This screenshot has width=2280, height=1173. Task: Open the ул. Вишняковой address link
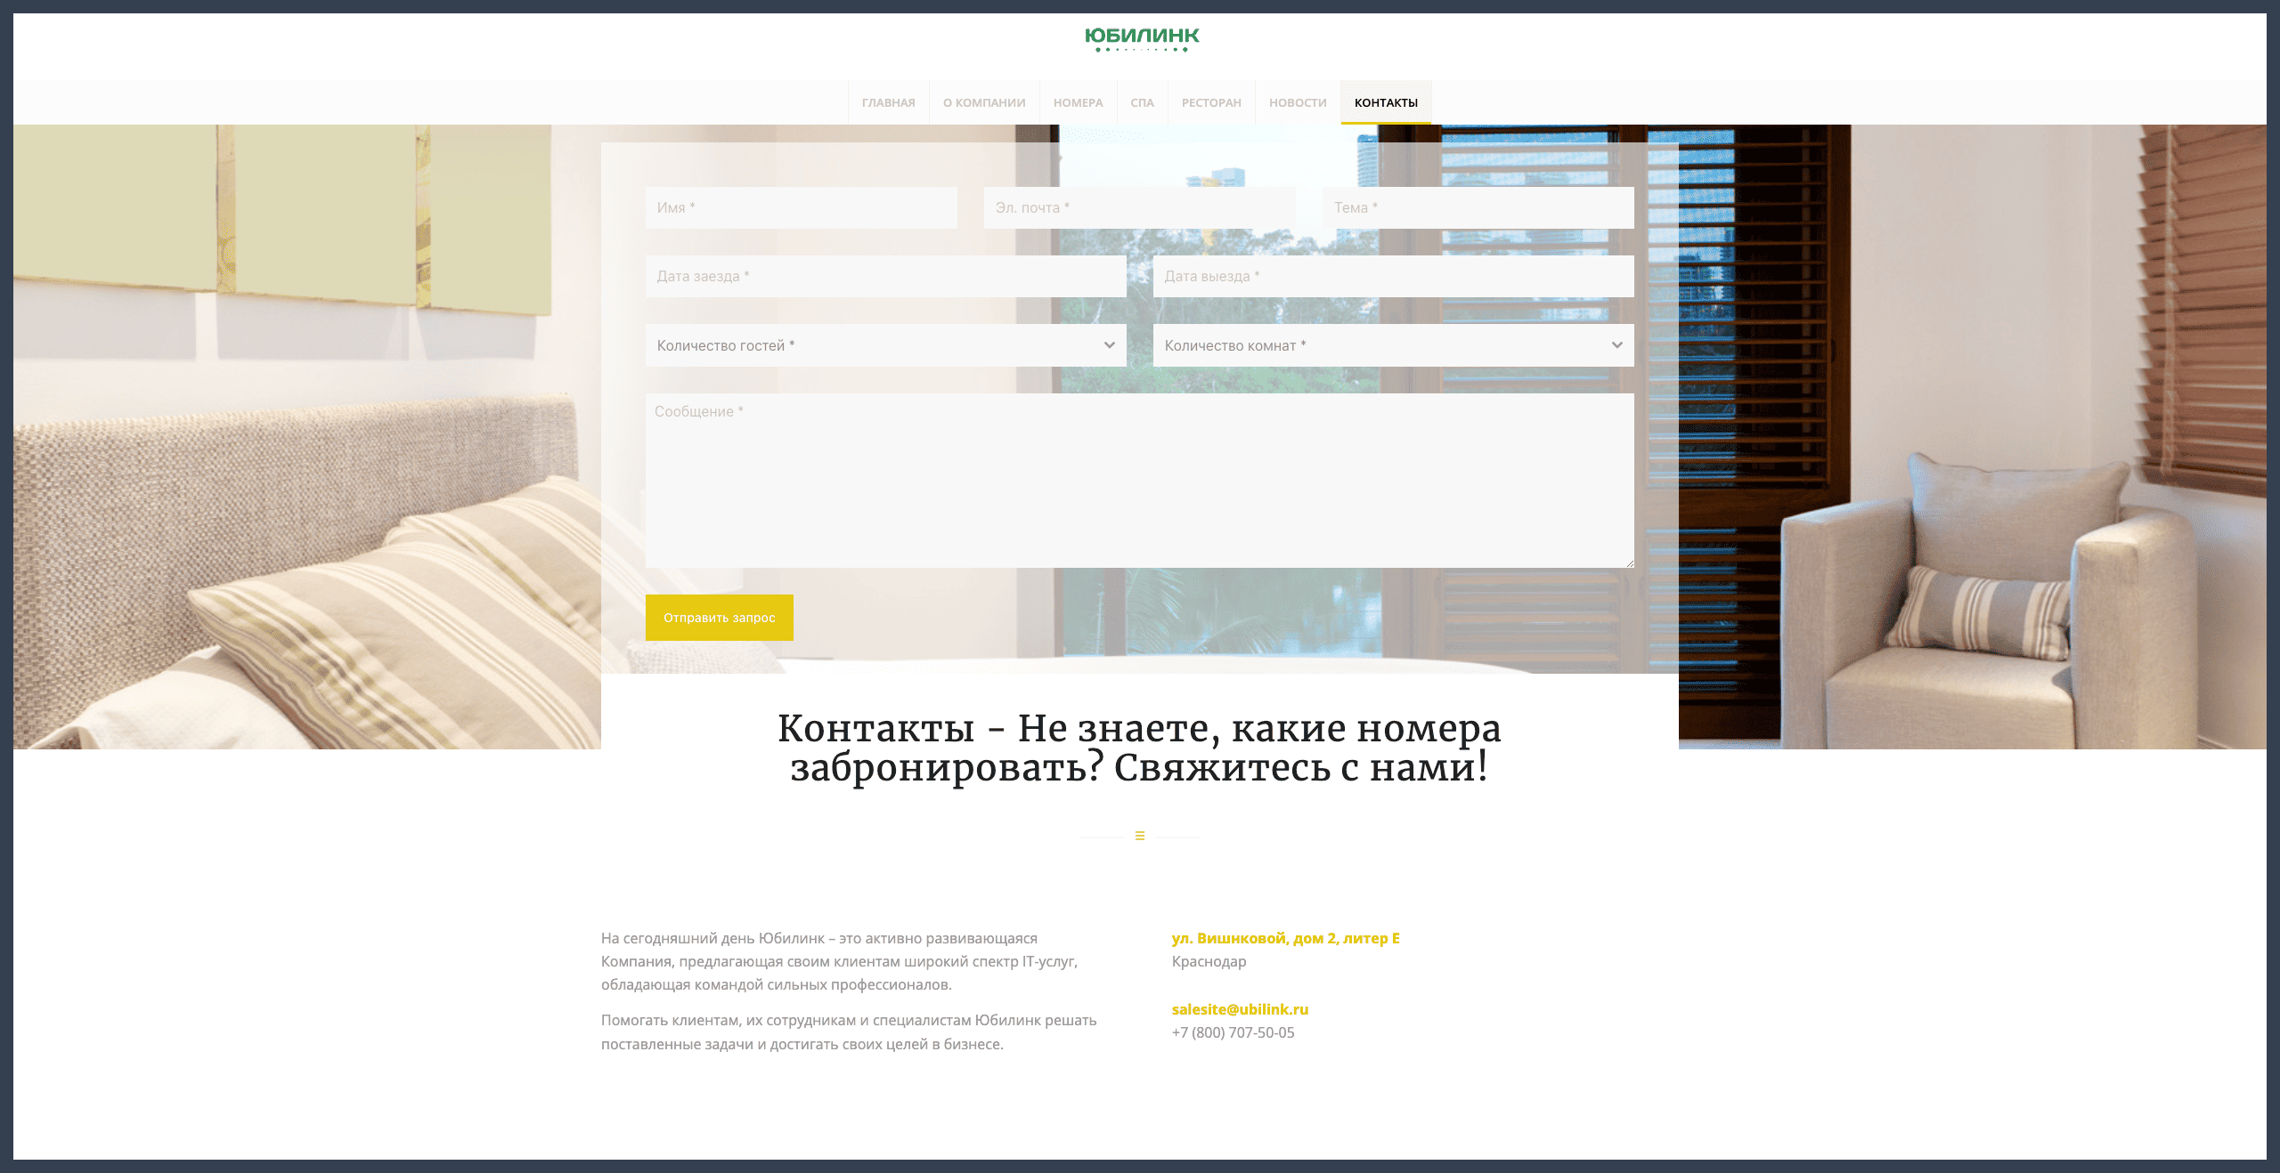click(1285, 938)
